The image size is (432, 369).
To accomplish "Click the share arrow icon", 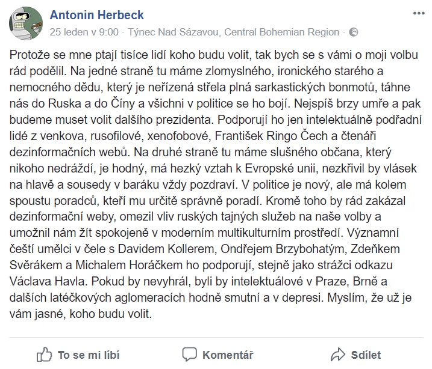I will pos(338,355).
